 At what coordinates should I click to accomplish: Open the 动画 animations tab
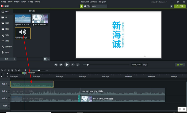[5, 41]
